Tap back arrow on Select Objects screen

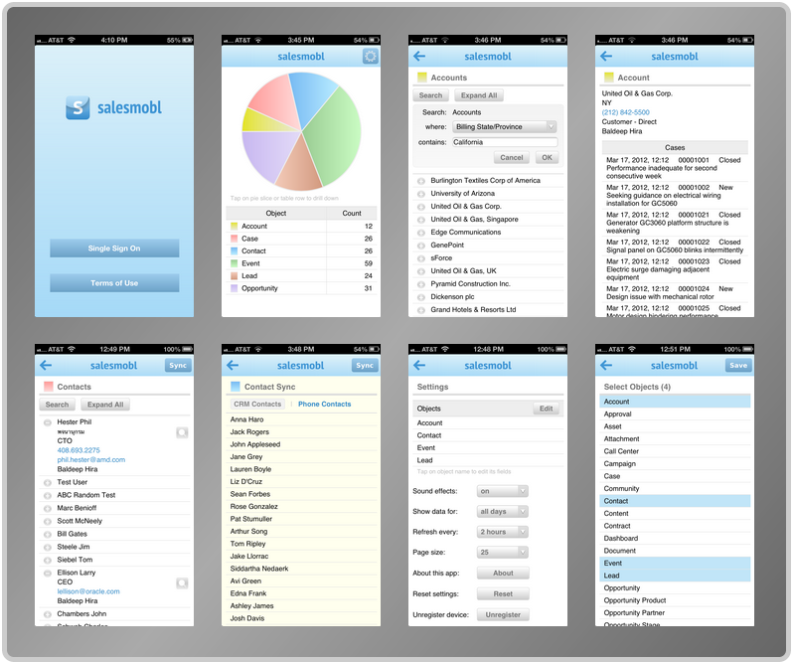[606, 365]
